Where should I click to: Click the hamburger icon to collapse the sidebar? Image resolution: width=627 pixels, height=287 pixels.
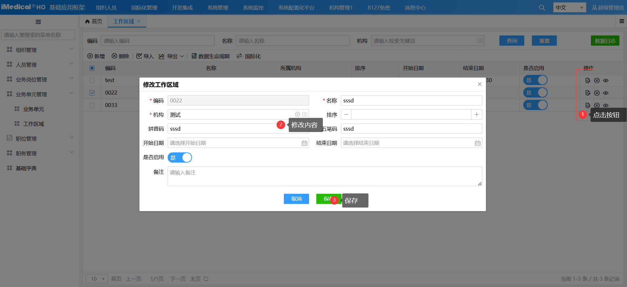[38, 22]
